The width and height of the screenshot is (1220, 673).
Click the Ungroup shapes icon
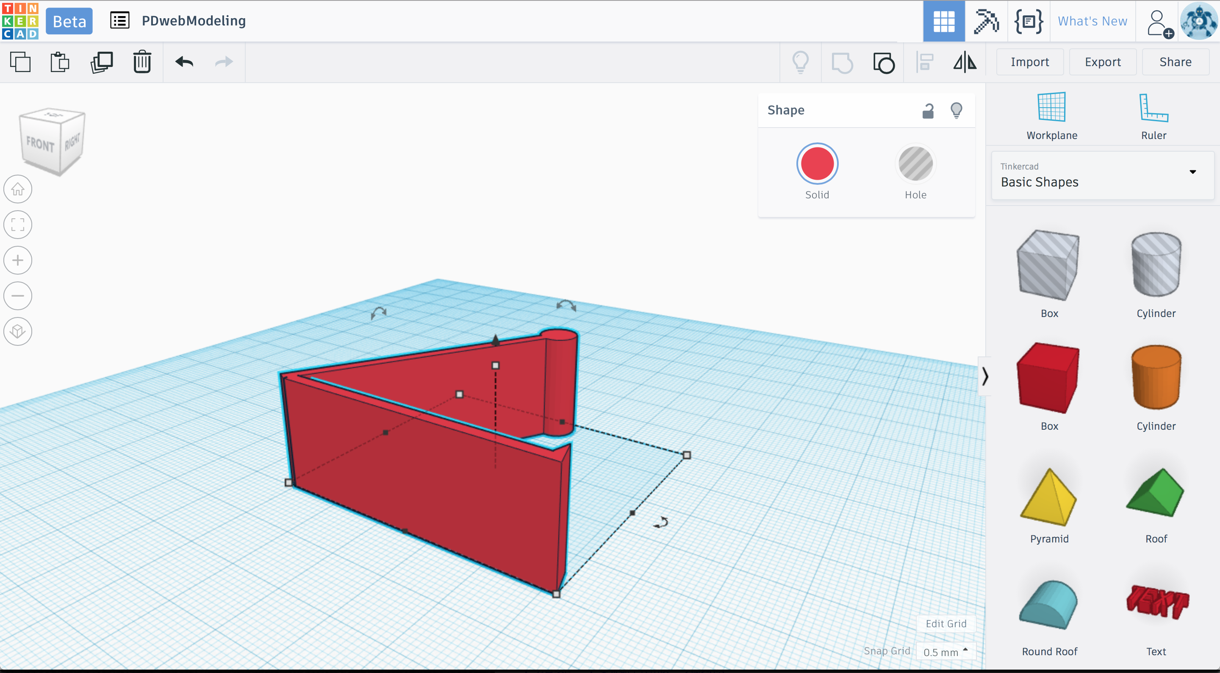[883, 62]
